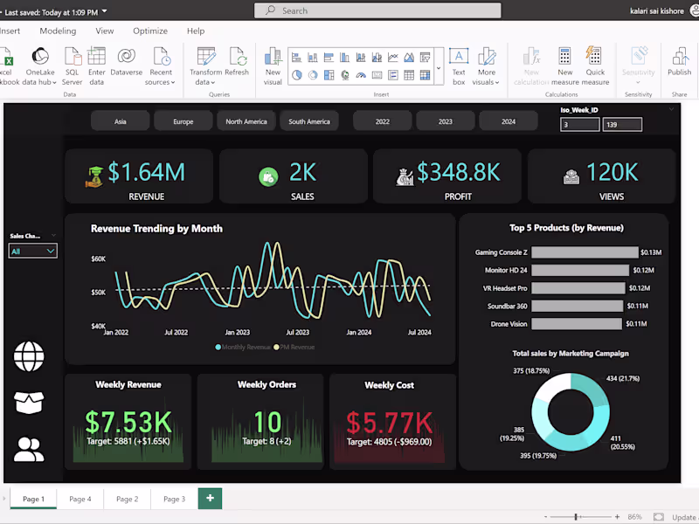Filter by South America region
Image resolution: width=699 pixels, height=524 pixels.
point(309,121)
